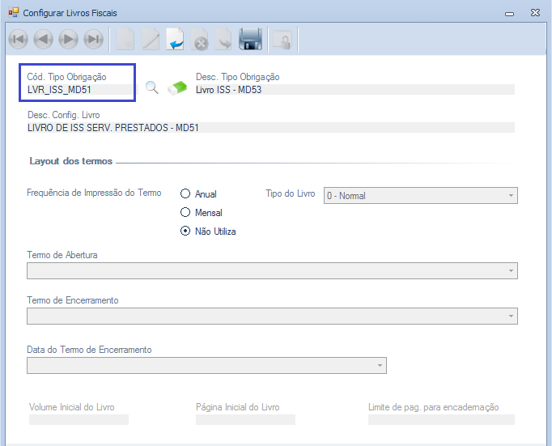552x446 pixels.
Task: Click the delete record icon
Action: pyautogui.click(x=200, y=39)
